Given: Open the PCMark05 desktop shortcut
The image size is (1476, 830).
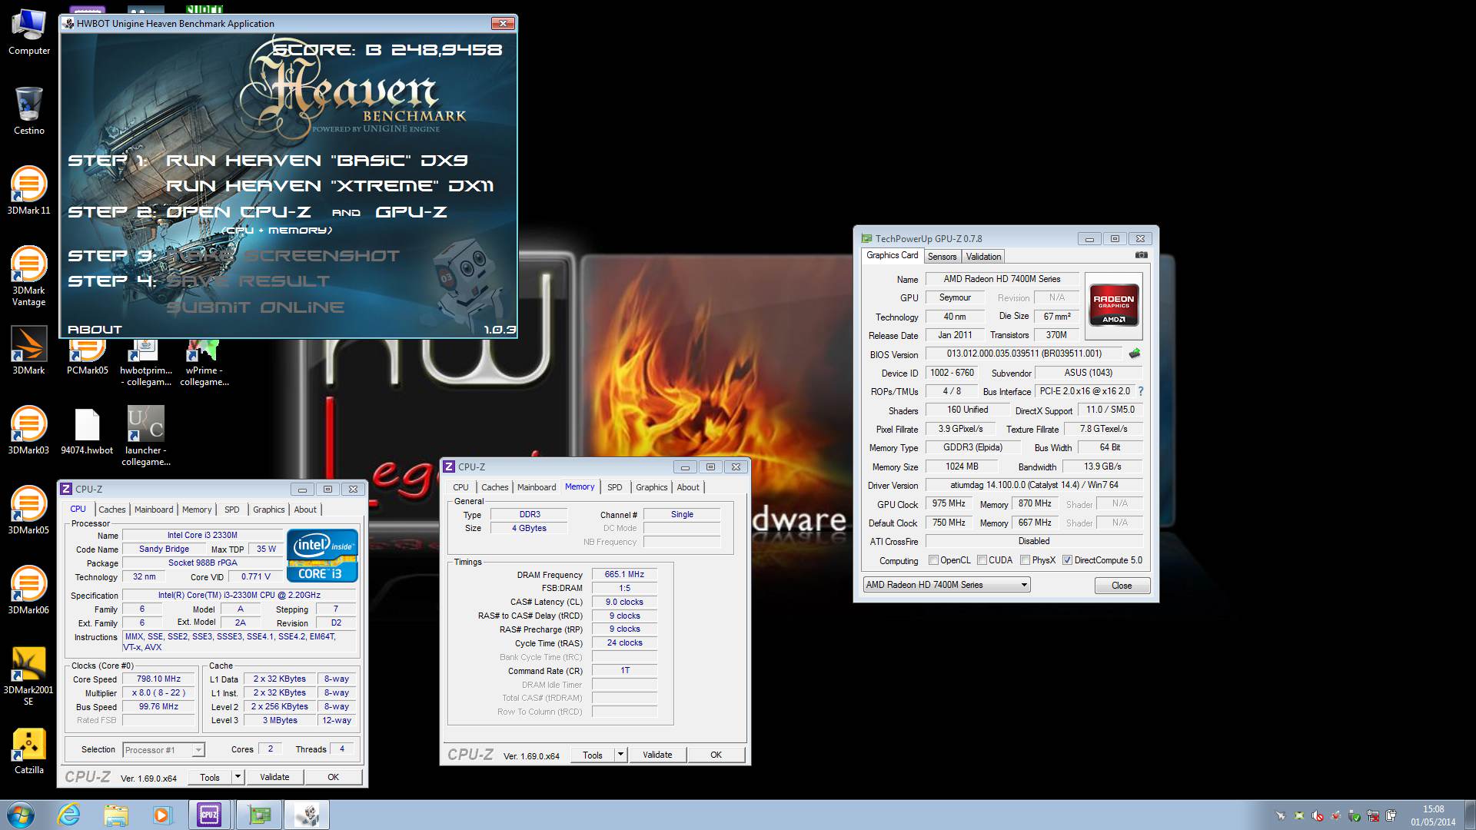Looking at the screenshot, I should pos(87,358).
